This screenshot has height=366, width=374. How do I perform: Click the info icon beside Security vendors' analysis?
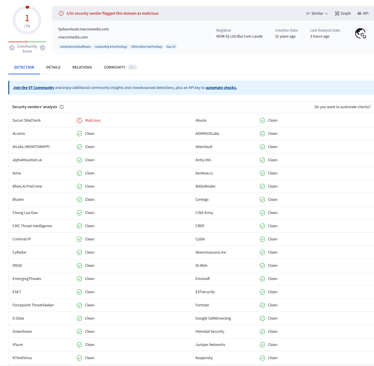click(62, 107)
